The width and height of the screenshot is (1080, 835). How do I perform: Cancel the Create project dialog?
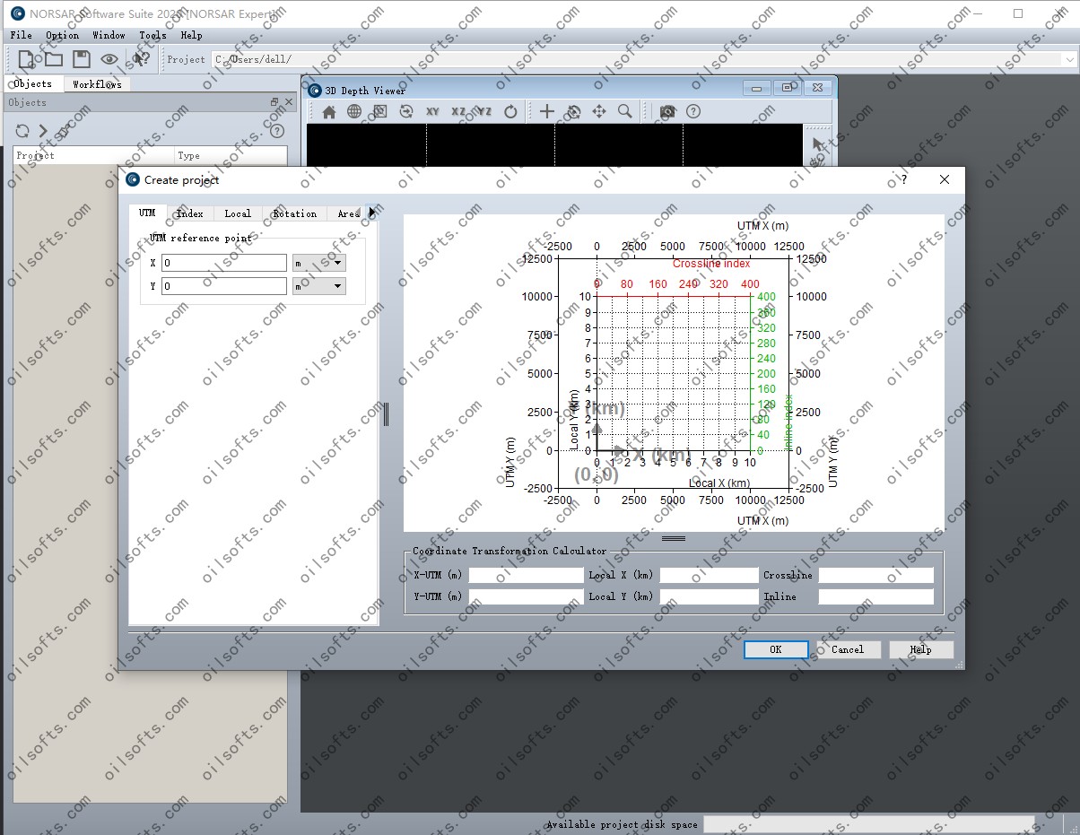coord(848,649)
